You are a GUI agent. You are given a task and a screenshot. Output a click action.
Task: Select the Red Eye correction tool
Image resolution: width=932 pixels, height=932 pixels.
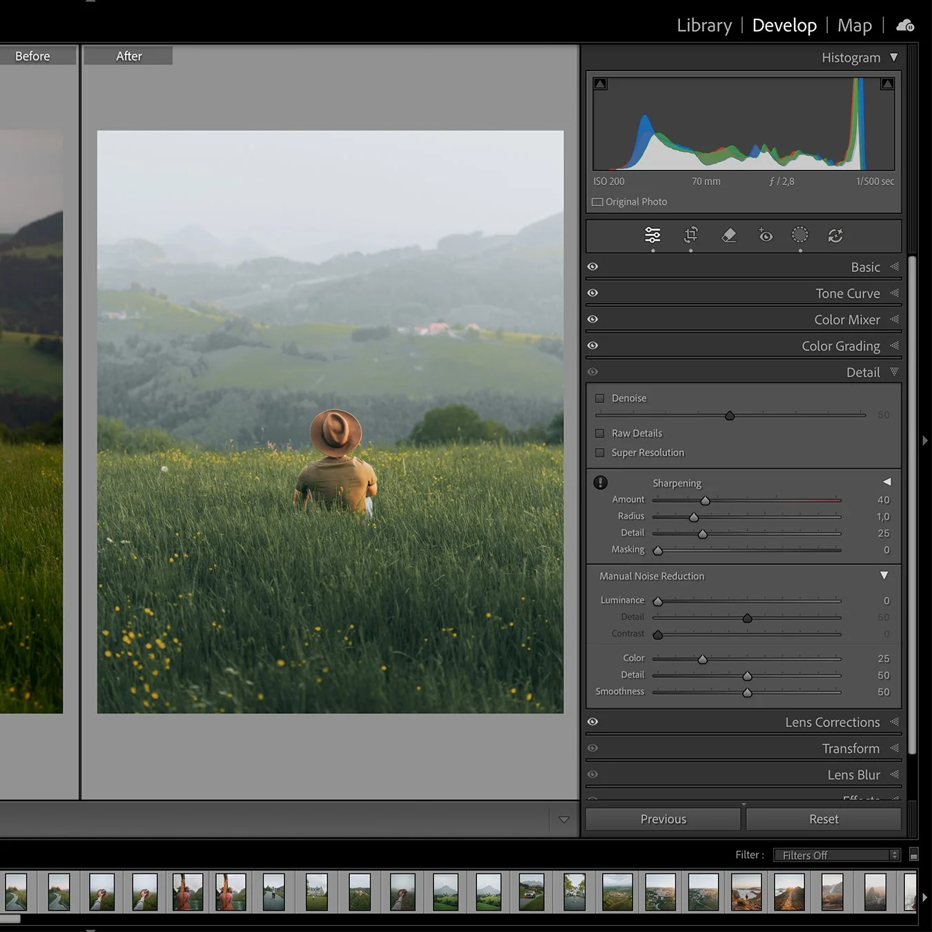[765, 235]
